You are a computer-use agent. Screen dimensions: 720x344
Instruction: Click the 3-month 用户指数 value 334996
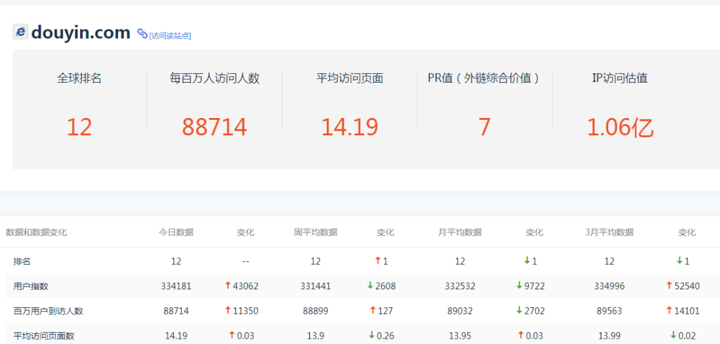tap(609, 286)
